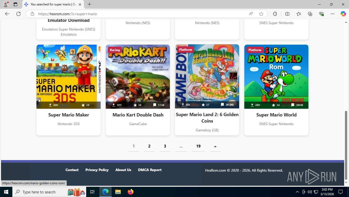Click the Racing tag on Mario Kart

115,50
